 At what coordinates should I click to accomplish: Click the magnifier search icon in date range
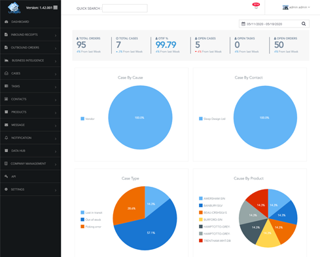pos(304,24)
